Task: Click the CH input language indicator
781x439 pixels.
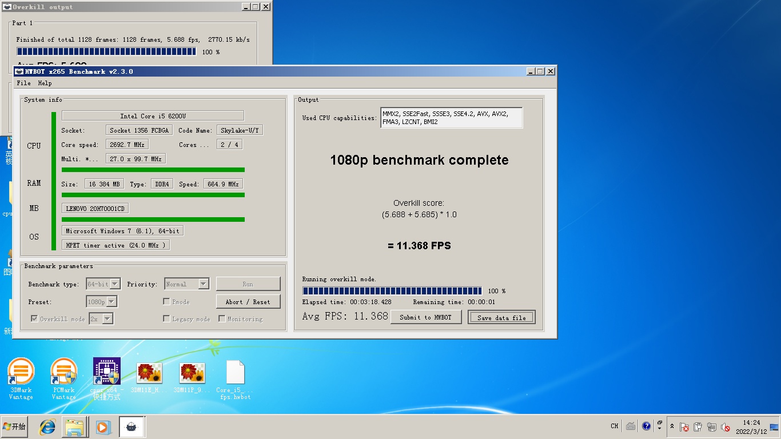Action: [x=615, y=426]
